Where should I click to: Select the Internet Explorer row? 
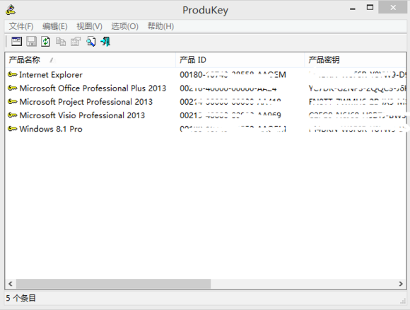(206, 75)
